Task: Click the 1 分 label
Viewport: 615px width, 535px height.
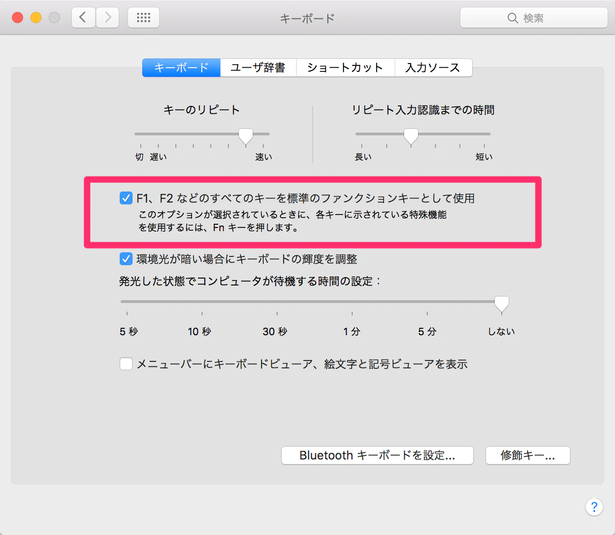Action: [x=352, y=331]
